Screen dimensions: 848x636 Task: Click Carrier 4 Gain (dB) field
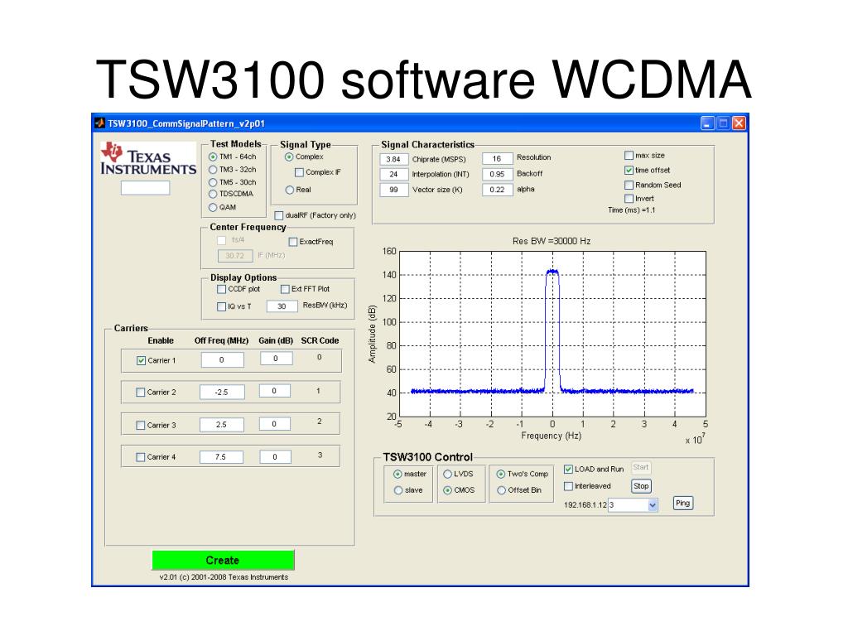275,457
